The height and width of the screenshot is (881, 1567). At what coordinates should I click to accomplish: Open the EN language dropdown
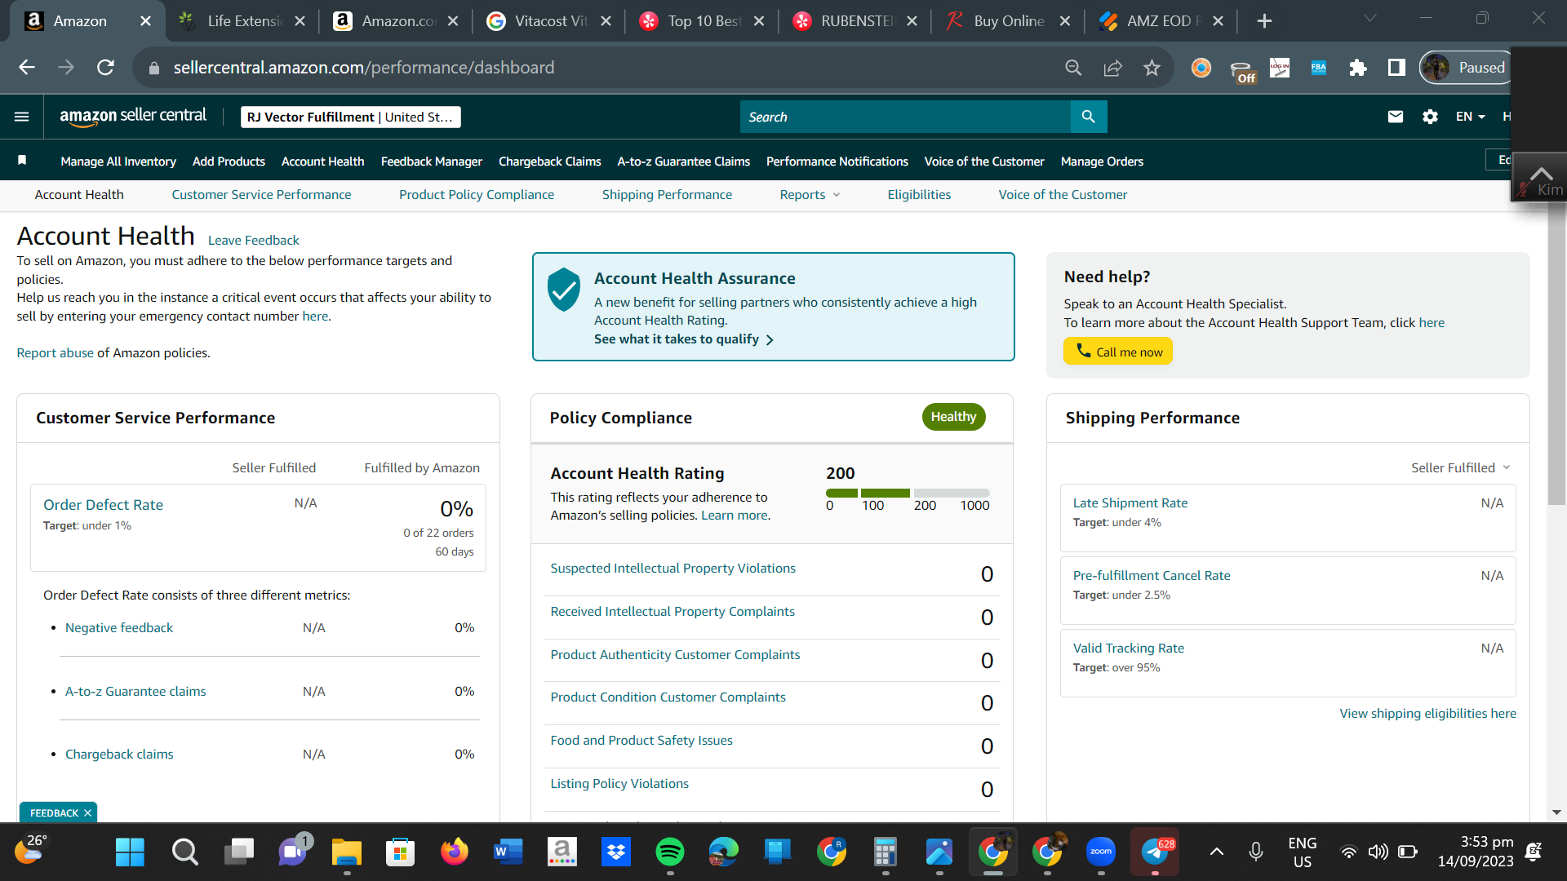click(x=1471, y=117)
